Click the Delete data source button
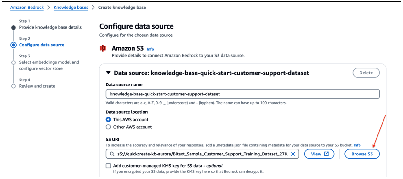 point(366,73)
